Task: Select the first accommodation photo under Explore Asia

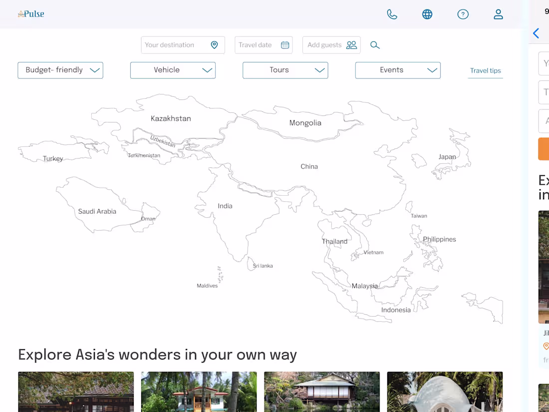Action: (76, 392)
